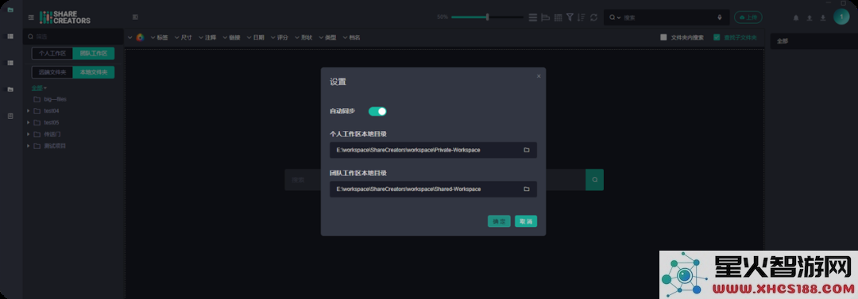Select the 团队工作区 toggle
Image resolution: width=858 pixels, height=299 pixels.
pos(94,54)
